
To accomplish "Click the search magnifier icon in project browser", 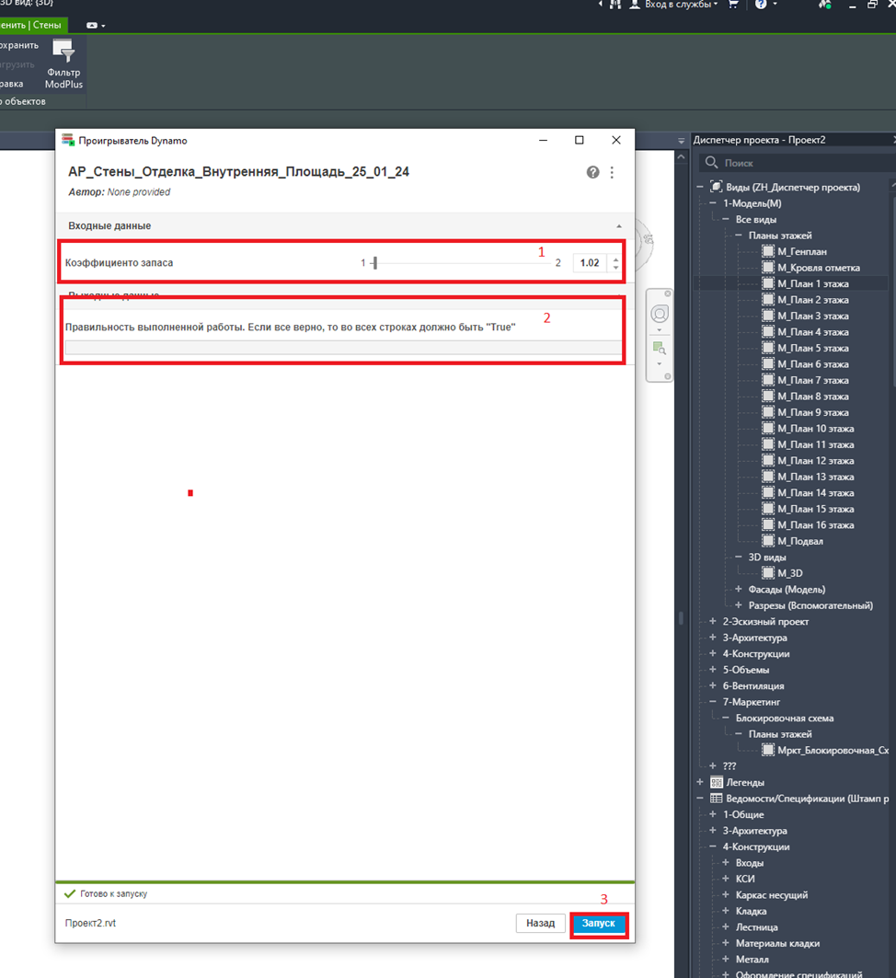I will point(711,163).
